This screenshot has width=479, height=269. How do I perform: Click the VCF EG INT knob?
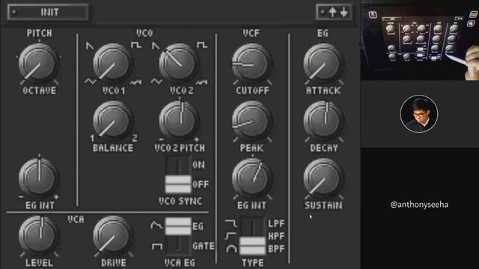[x=251, y=178]
